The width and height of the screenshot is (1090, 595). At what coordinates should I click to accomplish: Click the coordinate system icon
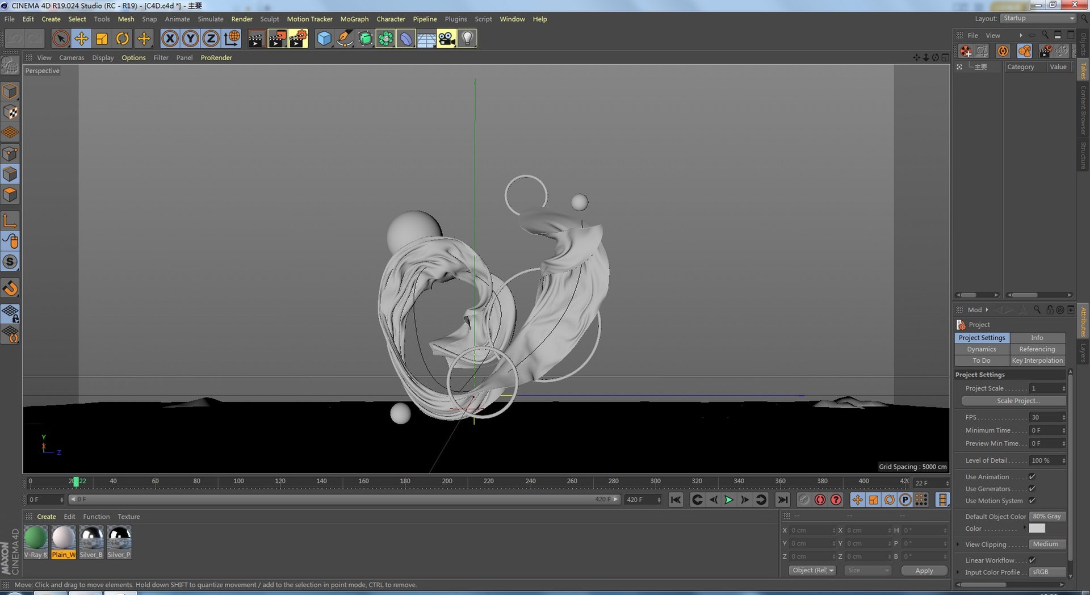point(232,39)
